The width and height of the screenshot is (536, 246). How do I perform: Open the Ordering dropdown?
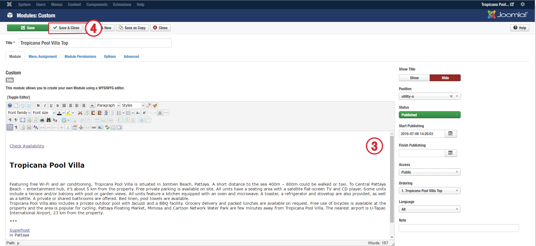click(x=429, y=191)
